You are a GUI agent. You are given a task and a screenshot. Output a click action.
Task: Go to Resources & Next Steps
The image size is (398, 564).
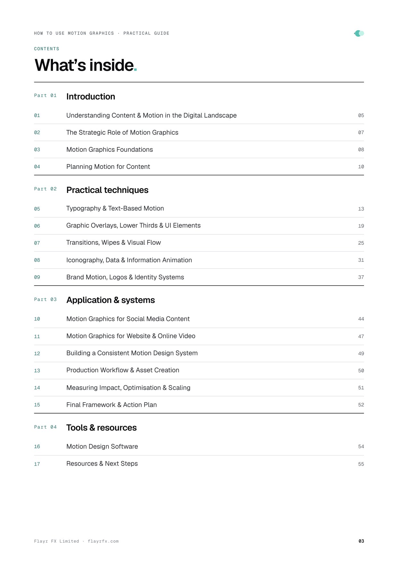pos(199,464)
